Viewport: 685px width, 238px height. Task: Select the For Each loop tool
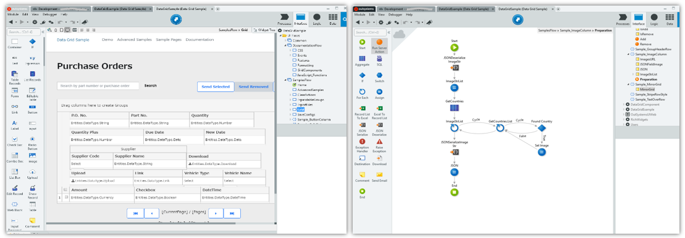pyautogui.click(x=362, y=93)
